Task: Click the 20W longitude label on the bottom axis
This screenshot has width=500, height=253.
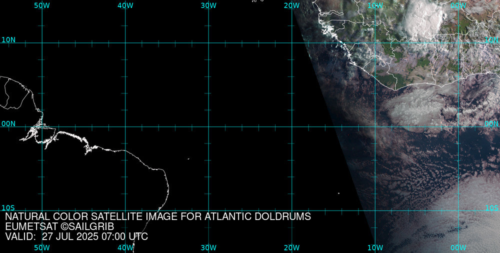Action: click(292, 248)
